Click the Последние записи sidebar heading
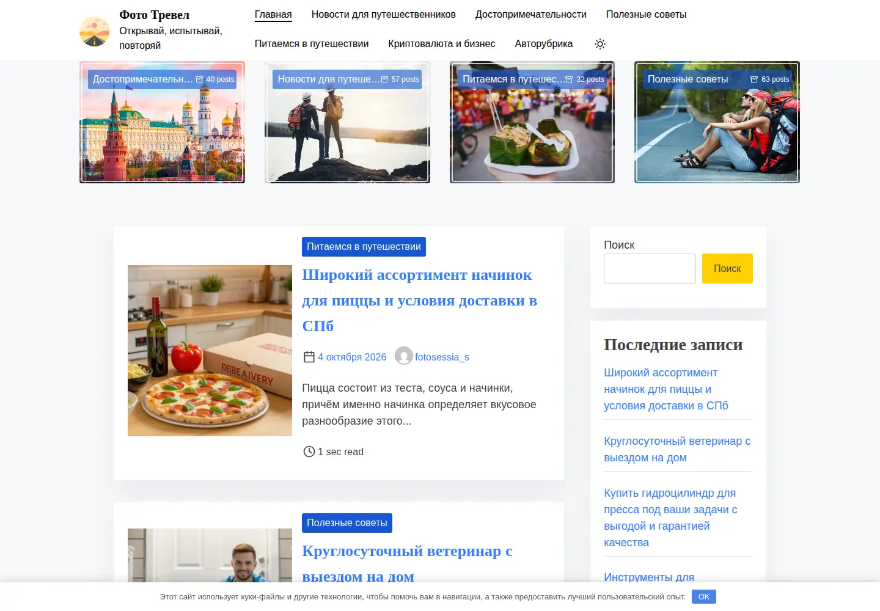Screen dimensions: 880x611 pos(673,345)
